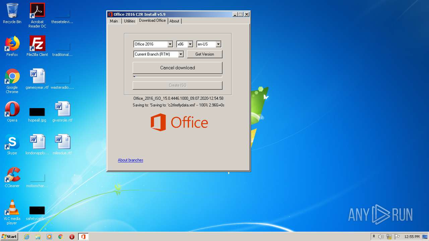Open the About branches link
The image size is (429, 241).
[x=130, y=160]
